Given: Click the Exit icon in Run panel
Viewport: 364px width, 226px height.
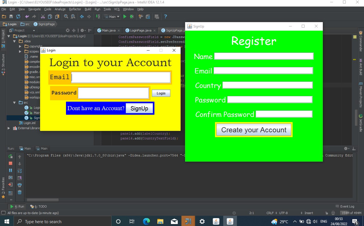Looking at the screenshot, I should click(11, 185).
